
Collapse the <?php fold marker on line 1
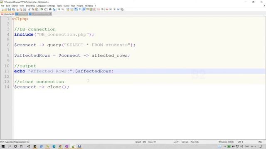click(x=13, y=19)
